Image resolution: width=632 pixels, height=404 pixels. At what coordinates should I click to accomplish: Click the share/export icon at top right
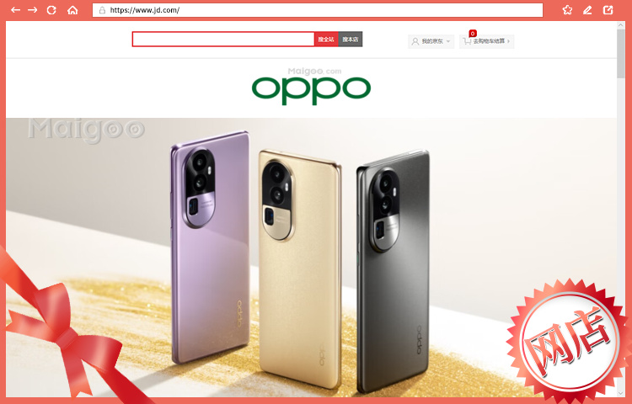click(x=608, y=10)
